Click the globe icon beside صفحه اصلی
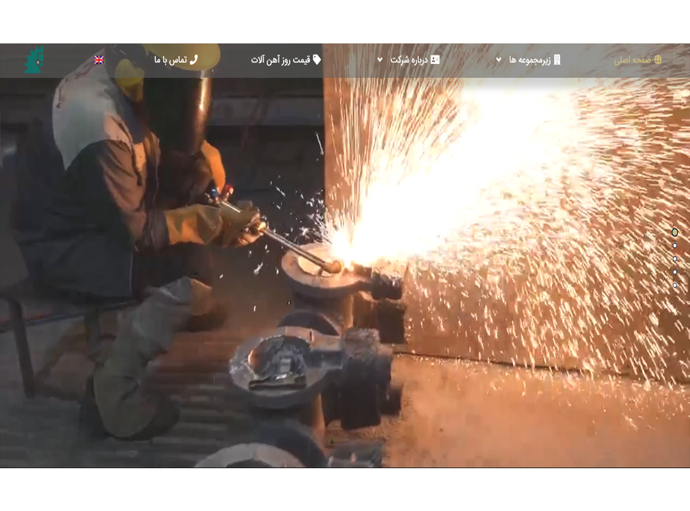 (x=657, y=59)
